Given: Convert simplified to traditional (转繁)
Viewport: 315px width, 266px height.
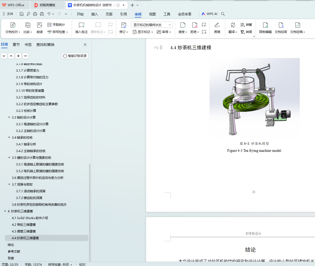Looking at the screenshot, I should (x=246, y=25).
